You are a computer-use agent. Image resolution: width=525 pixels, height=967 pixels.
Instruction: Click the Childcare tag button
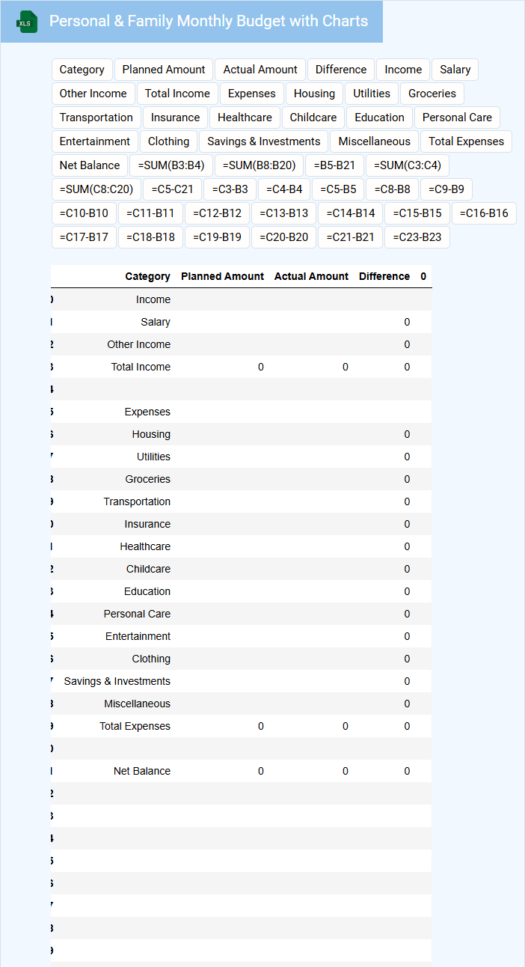(x=313, y=118)
